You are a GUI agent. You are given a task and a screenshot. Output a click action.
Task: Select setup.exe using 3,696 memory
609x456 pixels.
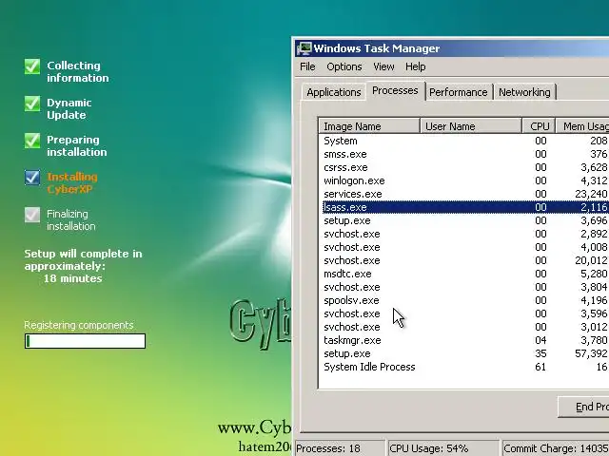(x=464, y=220)
